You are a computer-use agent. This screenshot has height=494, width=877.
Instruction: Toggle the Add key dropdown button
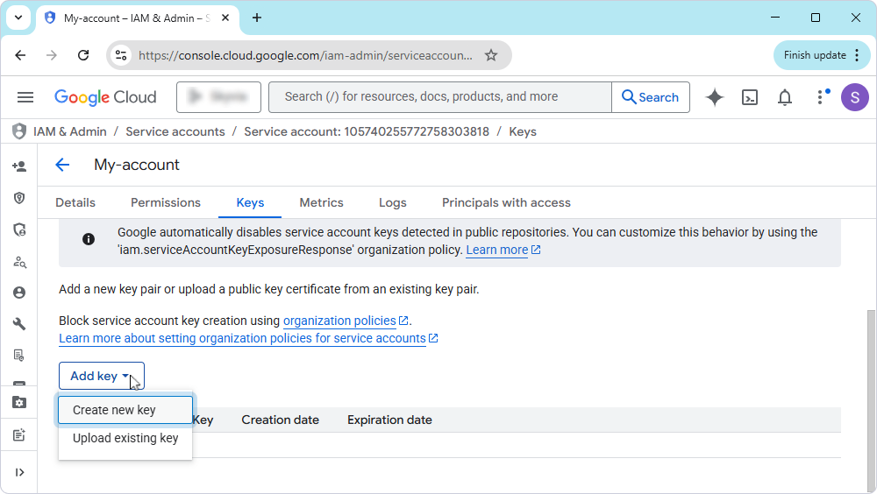[x=101, y=376]
